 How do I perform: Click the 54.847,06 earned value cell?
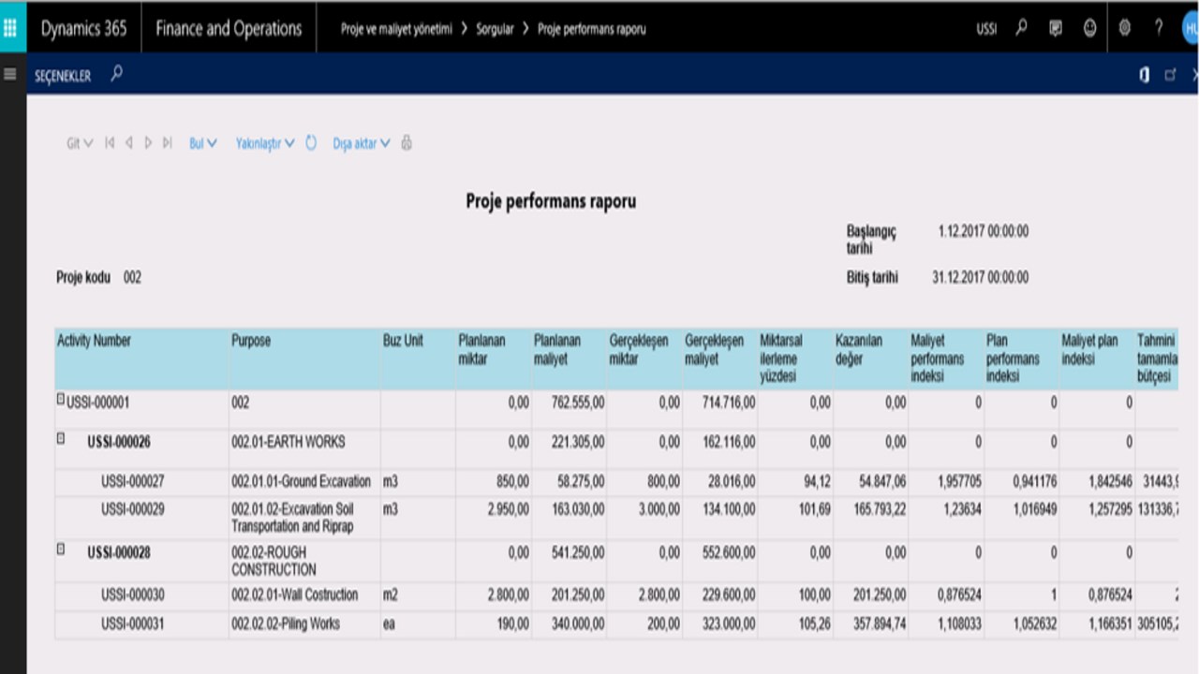click(x=882, y=481)
